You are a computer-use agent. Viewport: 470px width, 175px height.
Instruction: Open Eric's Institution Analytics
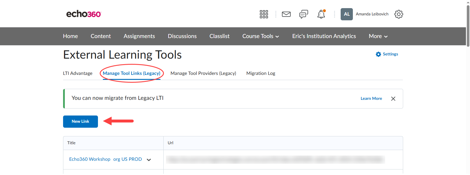324,36
